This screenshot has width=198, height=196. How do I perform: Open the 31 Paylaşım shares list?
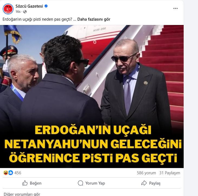(x=170, y=173)
